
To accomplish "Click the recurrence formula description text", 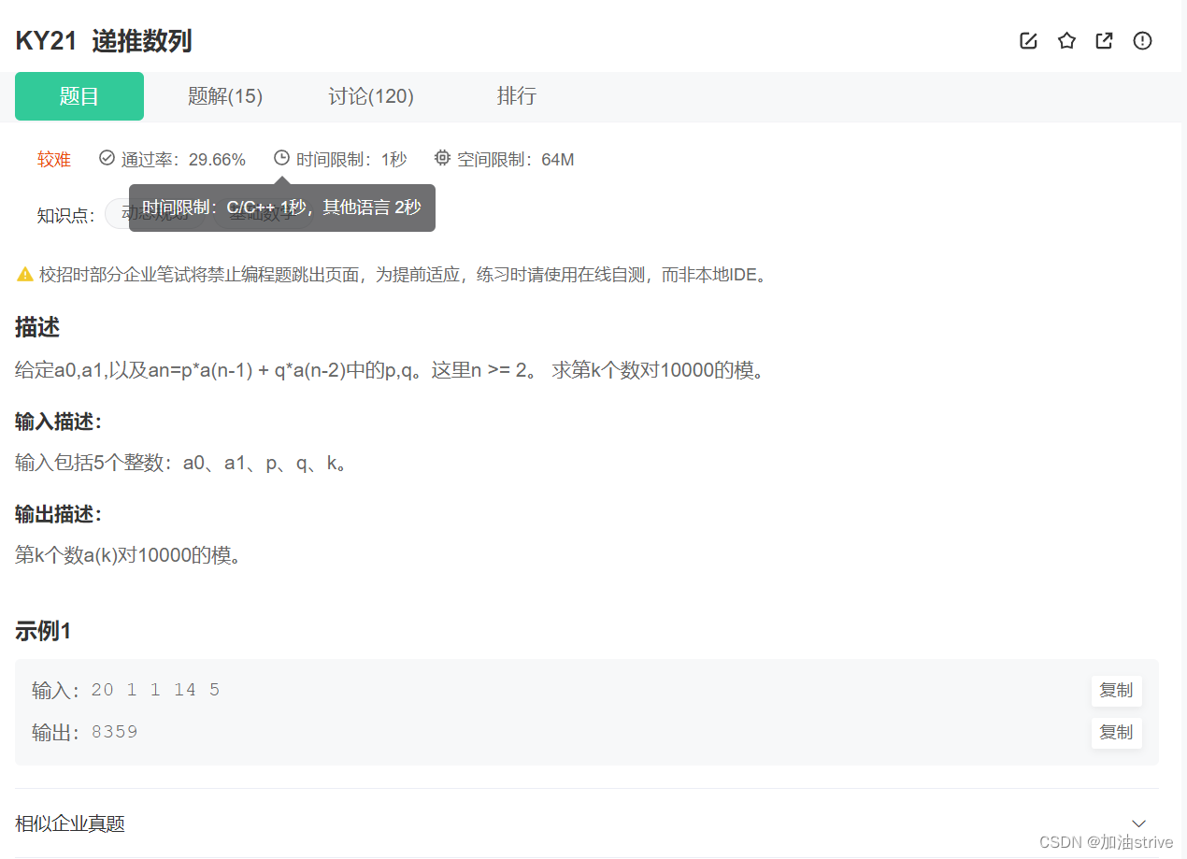I will [393, 370].
